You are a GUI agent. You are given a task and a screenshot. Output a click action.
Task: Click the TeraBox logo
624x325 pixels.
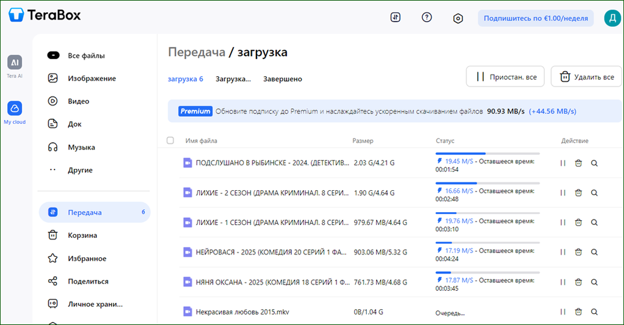[44, 15]
